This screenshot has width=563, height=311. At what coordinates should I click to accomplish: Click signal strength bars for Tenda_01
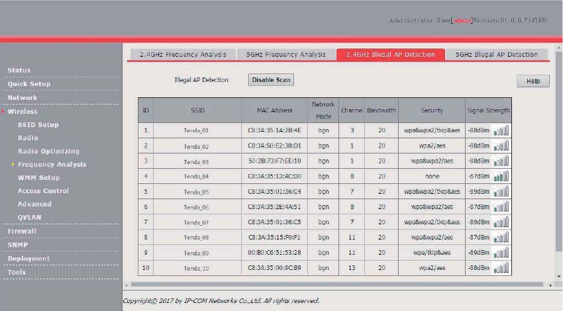pos(501,130)
